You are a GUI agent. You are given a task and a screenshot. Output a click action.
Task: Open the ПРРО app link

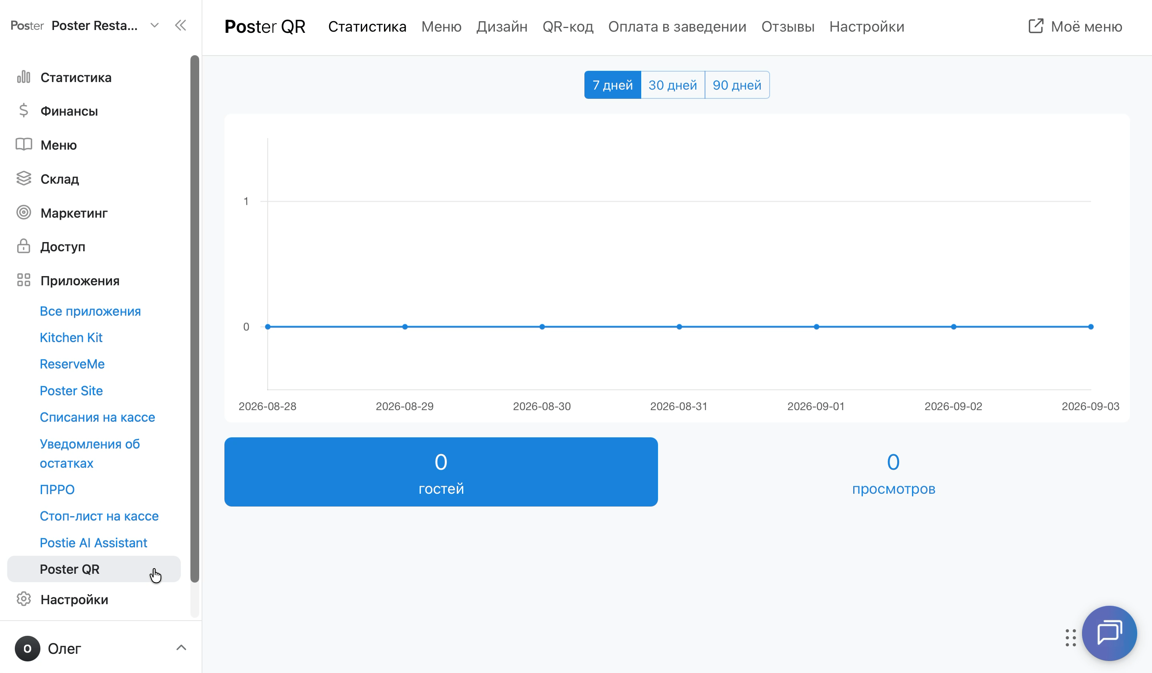[x=57, y=490]
